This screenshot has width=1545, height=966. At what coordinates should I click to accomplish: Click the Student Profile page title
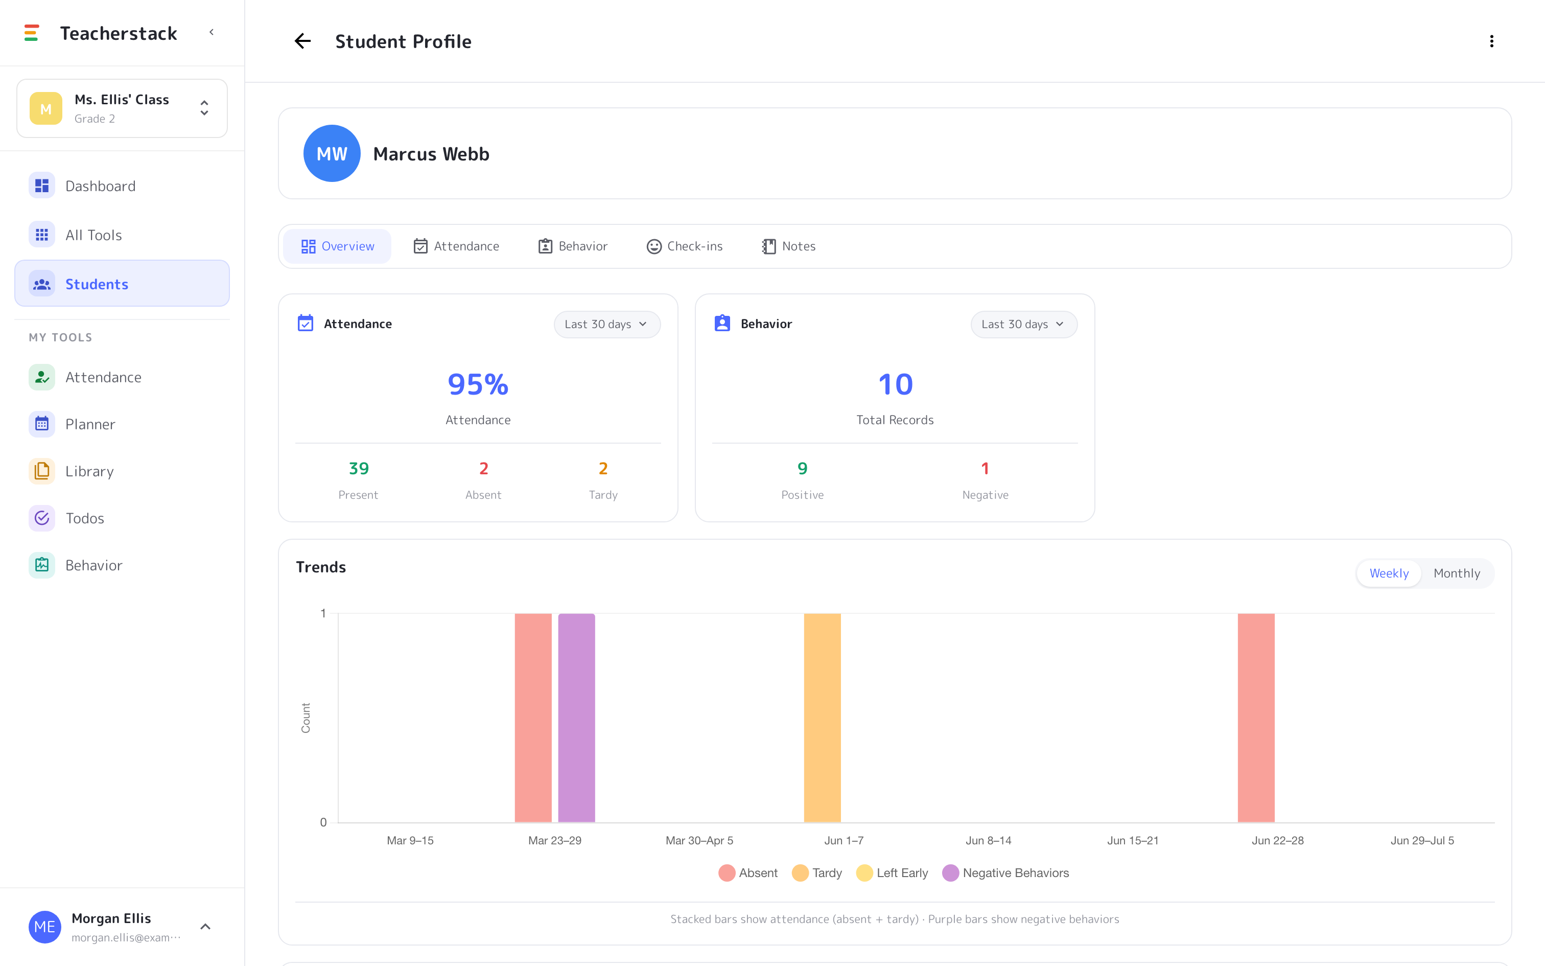tap(404, 41)
